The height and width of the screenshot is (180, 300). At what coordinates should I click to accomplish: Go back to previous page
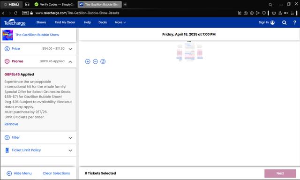[3, 13]
